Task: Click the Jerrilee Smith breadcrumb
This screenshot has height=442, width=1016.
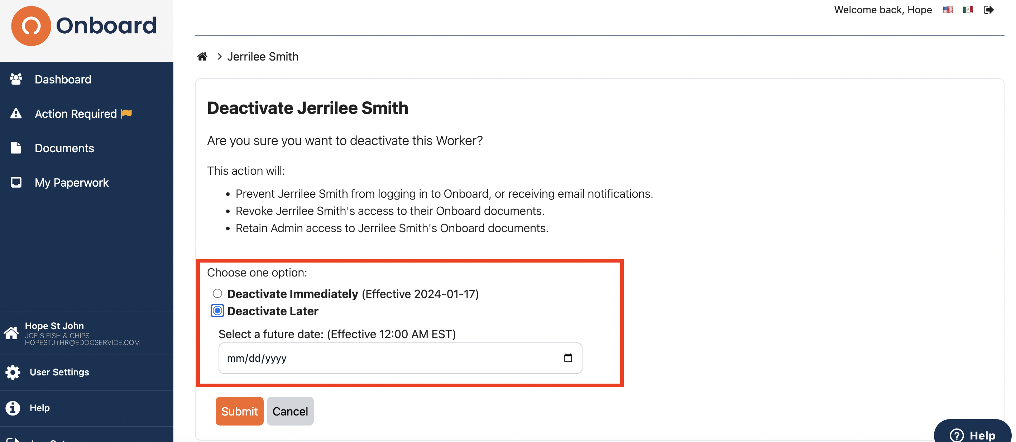Action: [263, 56]
